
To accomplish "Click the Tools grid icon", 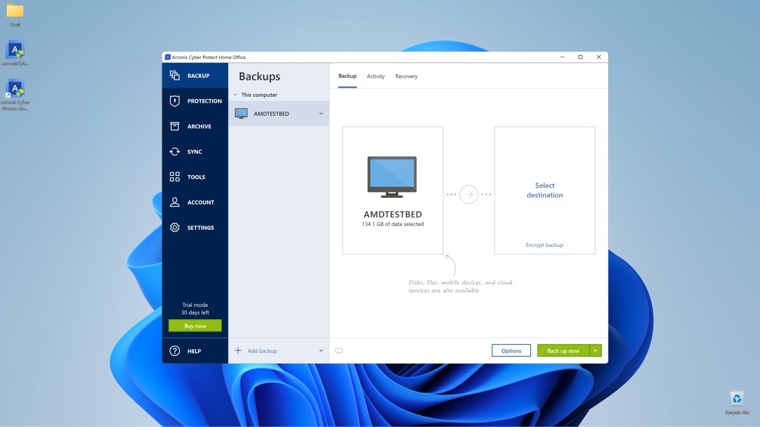I will click(175, 177).
